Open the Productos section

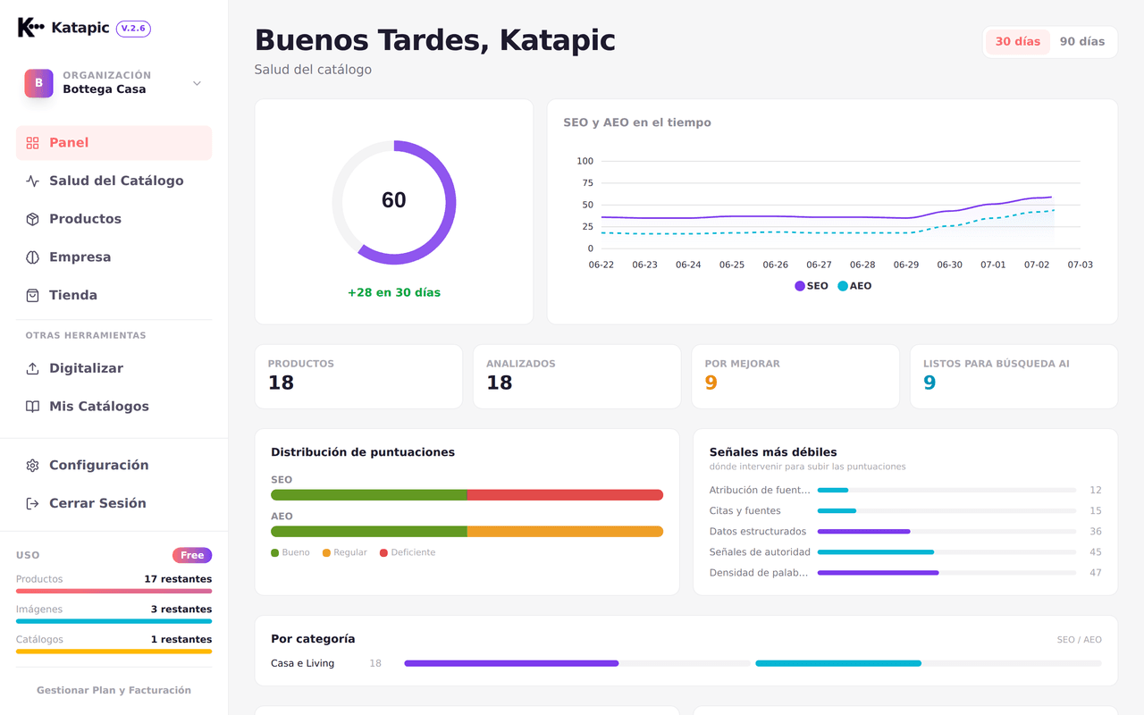(x=114, y=219)
